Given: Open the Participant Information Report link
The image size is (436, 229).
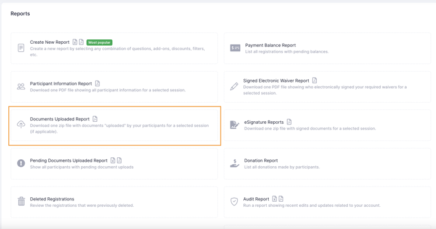Looking at the screenshot, I should (x=61, y=84).
